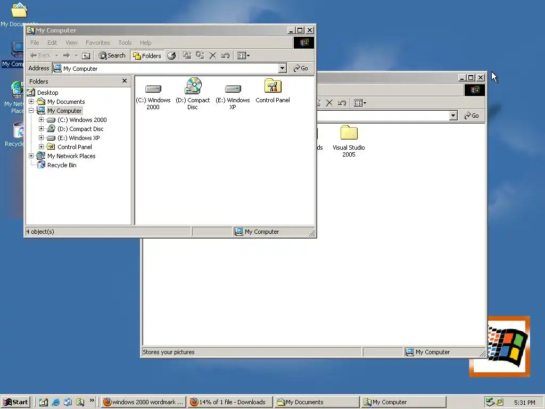Image resolution: width=545 pixels, height=409 pixels.
Task: Click the network connection tray icon
Action: pyautogui.click(x=490, y=402)
